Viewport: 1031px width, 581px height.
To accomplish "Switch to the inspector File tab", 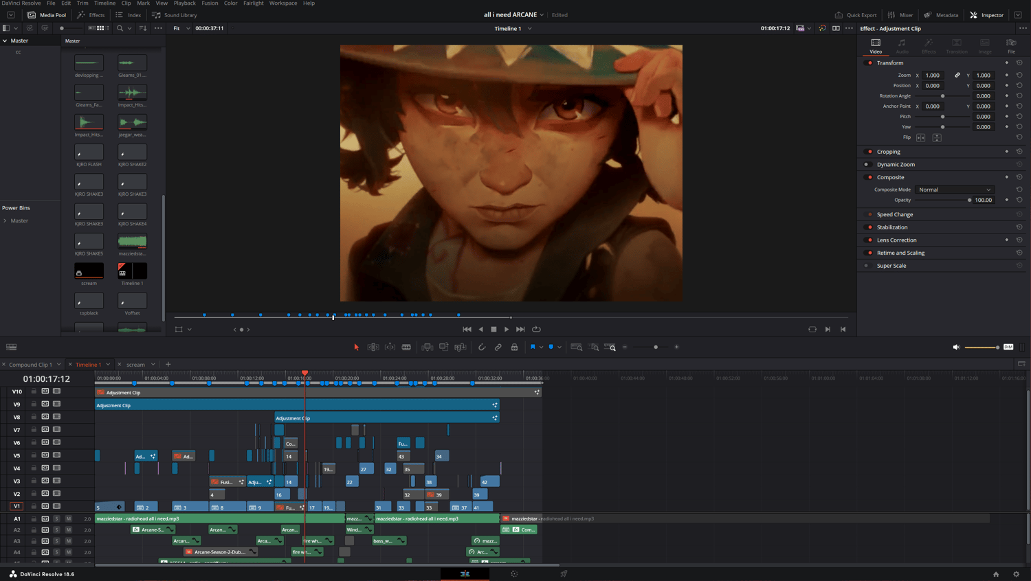I will pyautogui.click(x=1011, y=45).
